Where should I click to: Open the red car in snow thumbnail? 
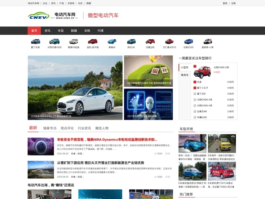(222, 171)
